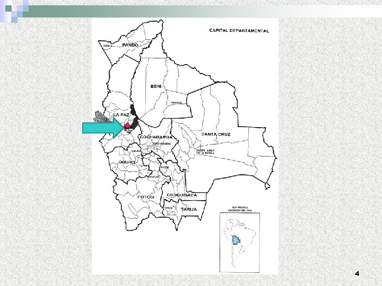The width and height of the screenshot is (382, 286).
Task: Select the large "ORURO" department label
Action: (x=127, y=162)
